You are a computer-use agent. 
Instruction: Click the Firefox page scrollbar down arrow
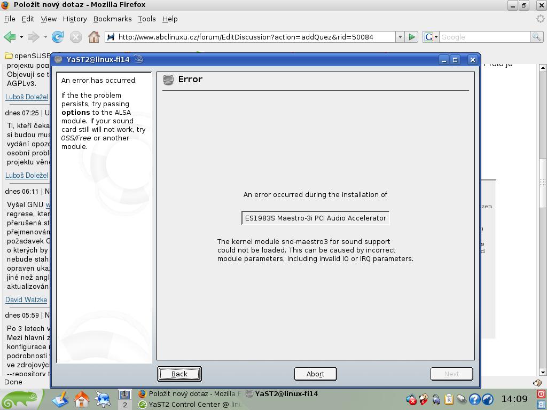pos(543,372)
